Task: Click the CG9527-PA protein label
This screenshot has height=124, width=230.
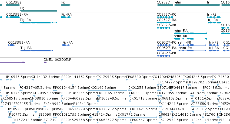Action: coord(167,48)
